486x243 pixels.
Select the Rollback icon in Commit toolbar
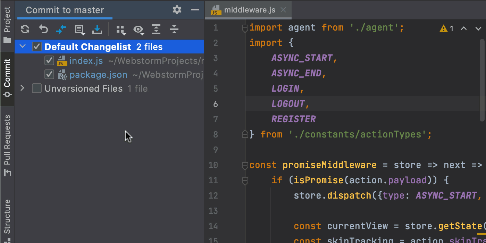pyautogui.click(x=43, y=29)
